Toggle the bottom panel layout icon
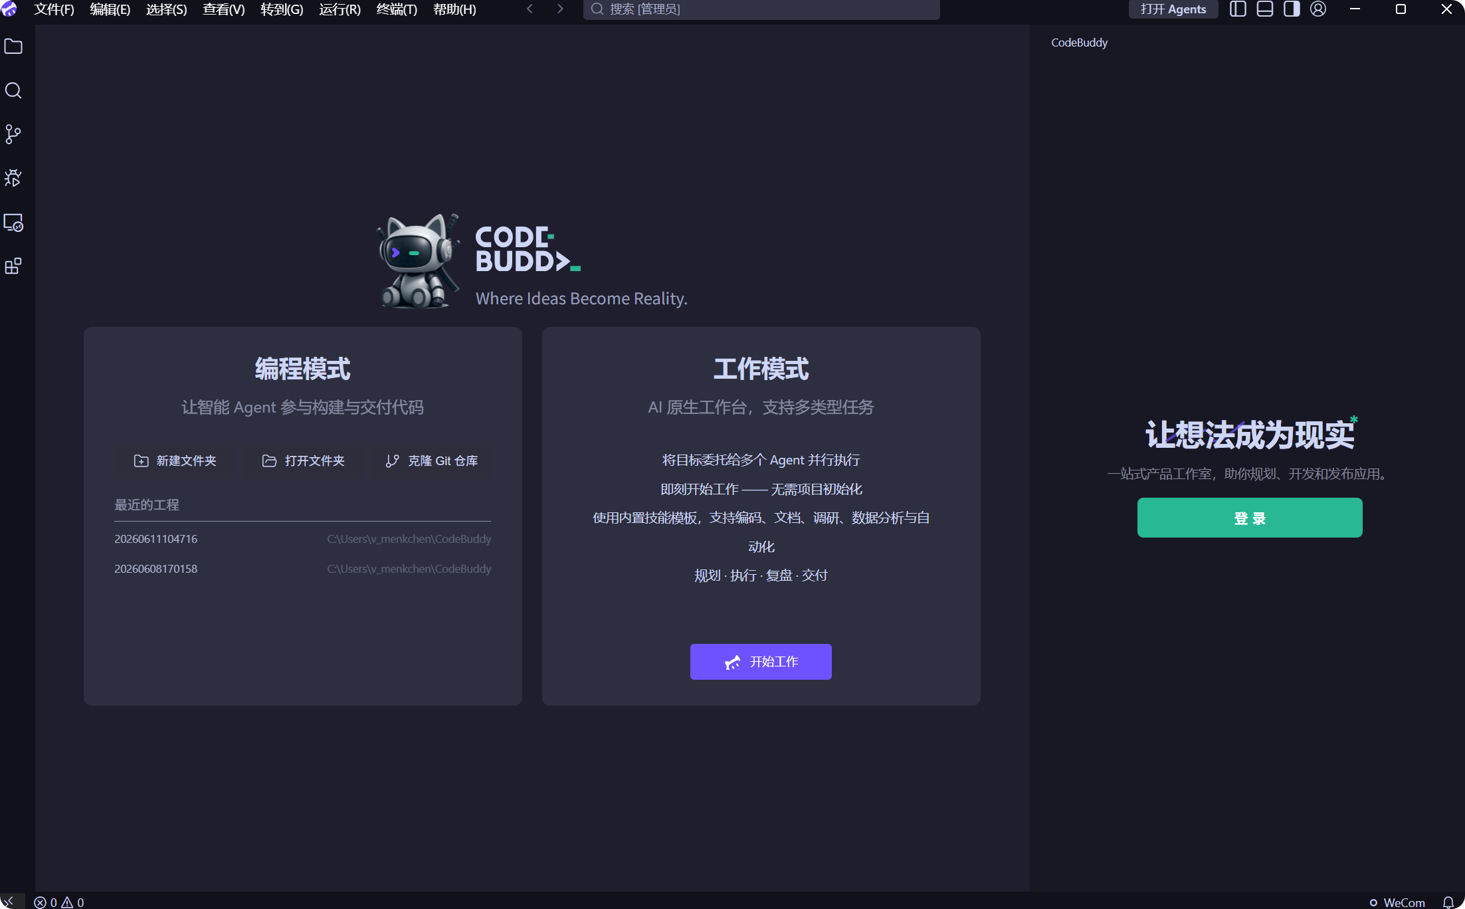This screenshot has height=909, width=1465. click(1265, 9)
